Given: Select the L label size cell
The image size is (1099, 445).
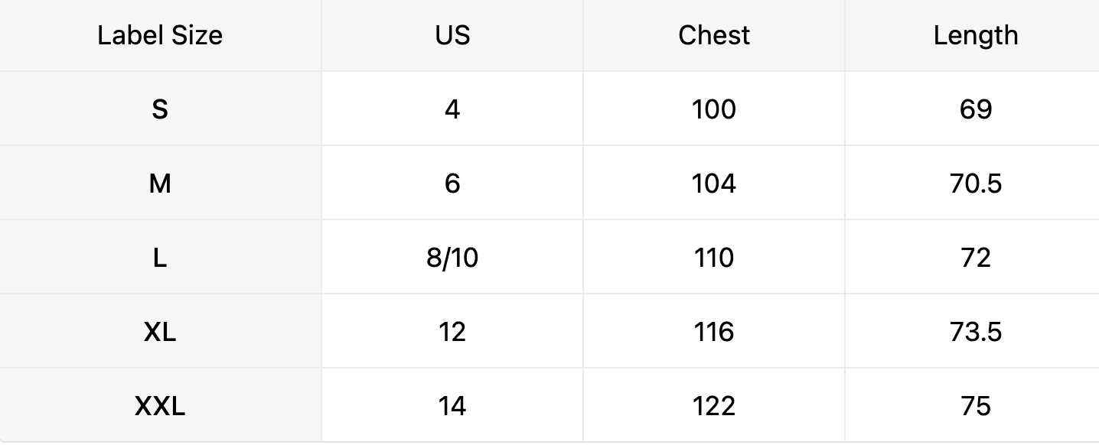Looking at the screenshot, I should pyautogui.click(x=160, y=258).
